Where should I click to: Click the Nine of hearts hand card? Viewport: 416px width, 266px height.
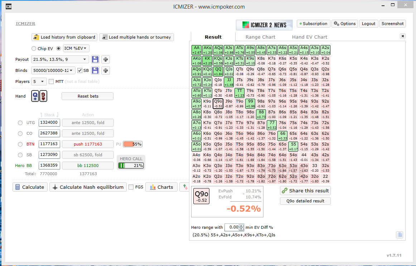pos(43,96)
